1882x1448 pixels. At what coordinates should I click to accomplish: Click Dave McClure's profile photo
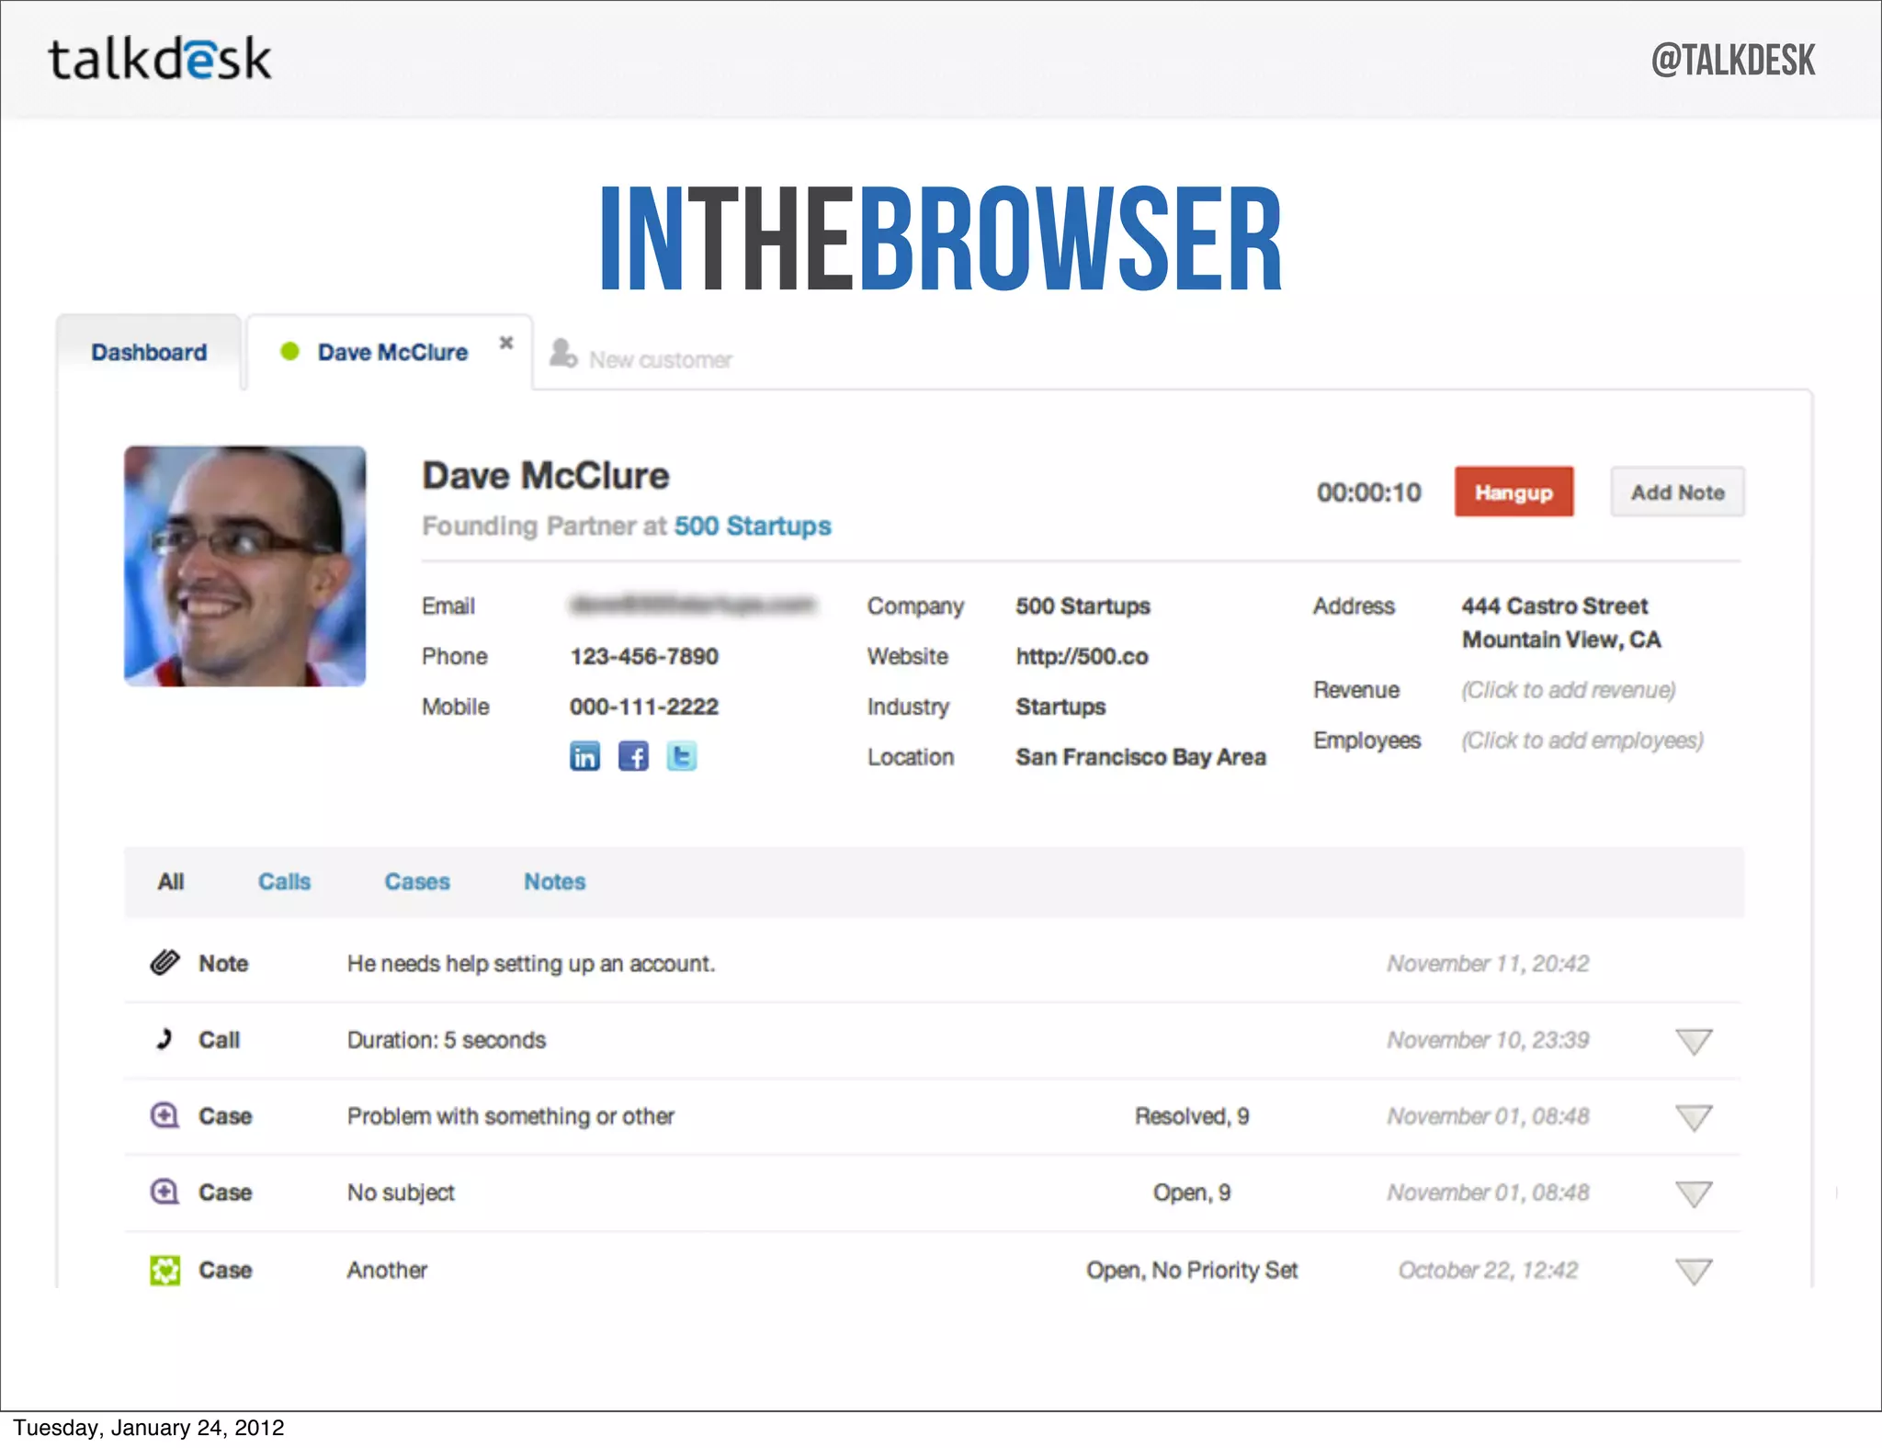point(245,566)
